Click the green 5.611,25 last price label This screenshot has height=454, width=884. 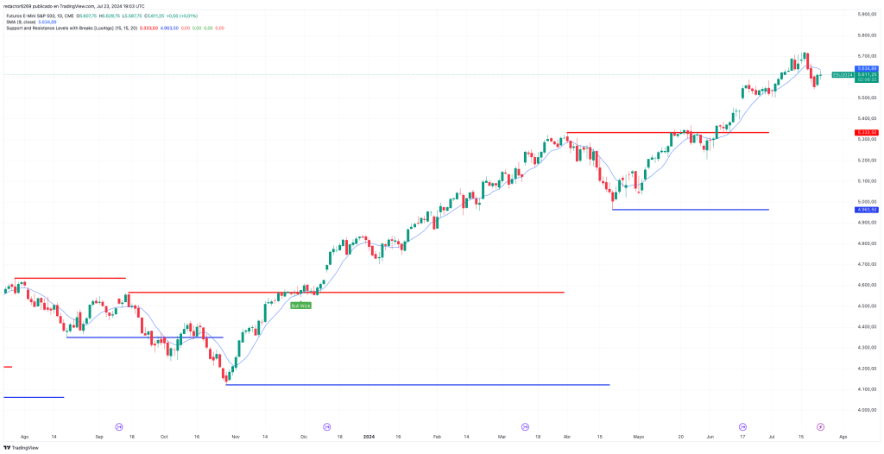tap(867, 74)
